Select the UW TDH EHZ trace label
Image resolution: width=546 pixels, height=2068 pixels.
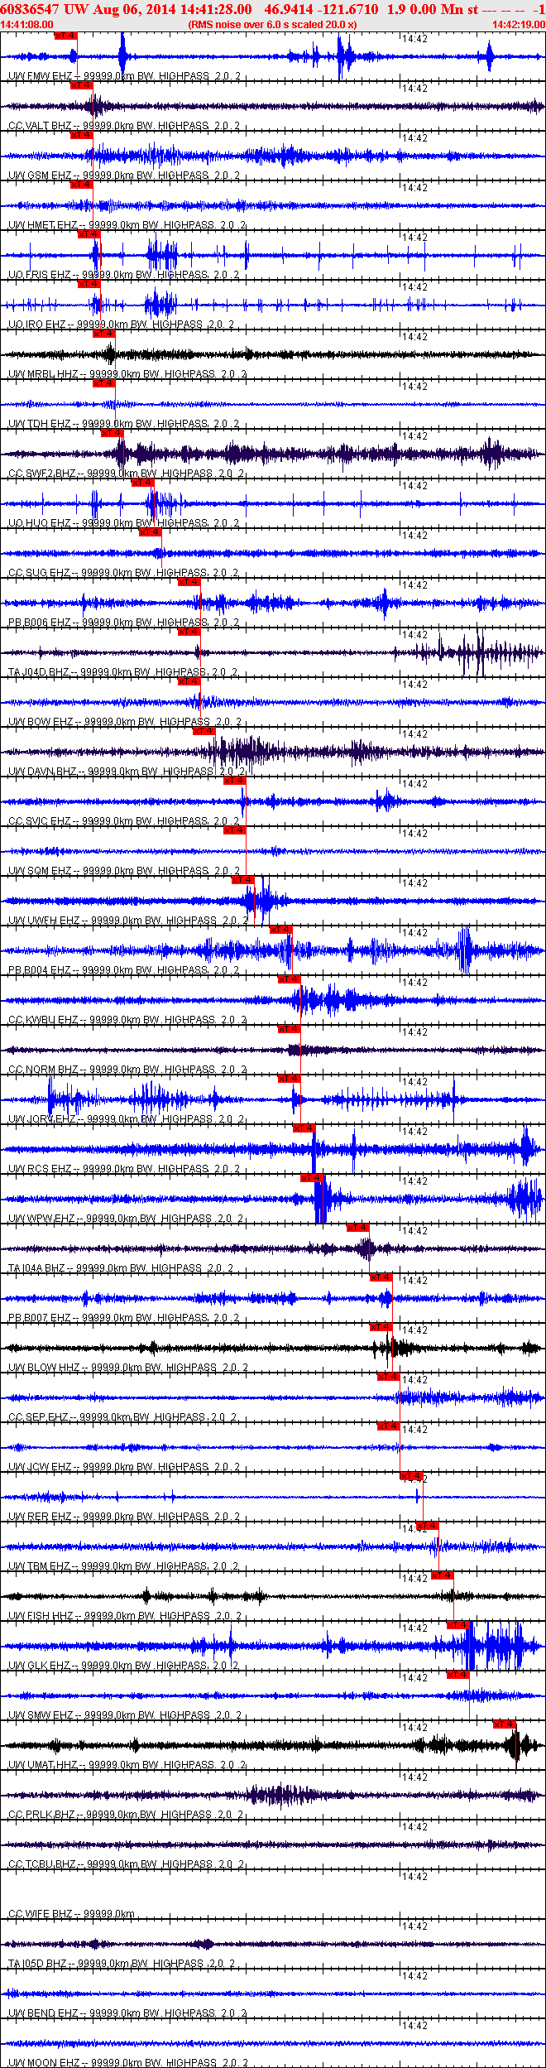[124, 424]
